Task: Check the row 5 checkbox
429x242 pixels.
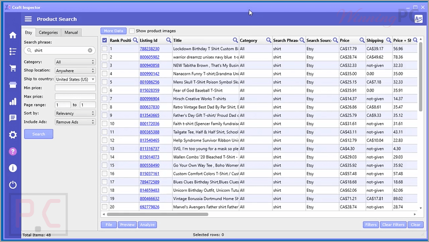Action: (x=105, y=82)
